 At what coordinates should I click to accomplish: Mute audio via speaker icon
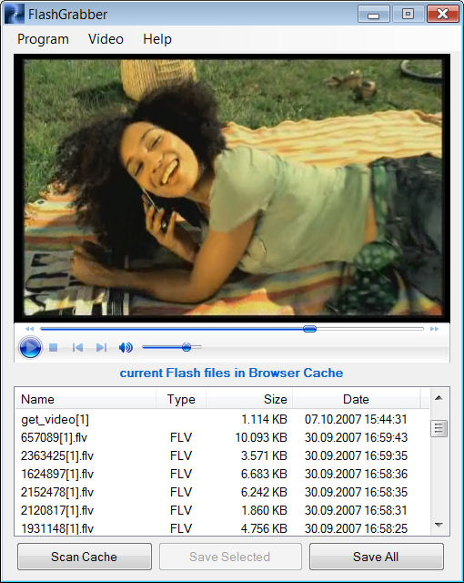coord(126,348)
